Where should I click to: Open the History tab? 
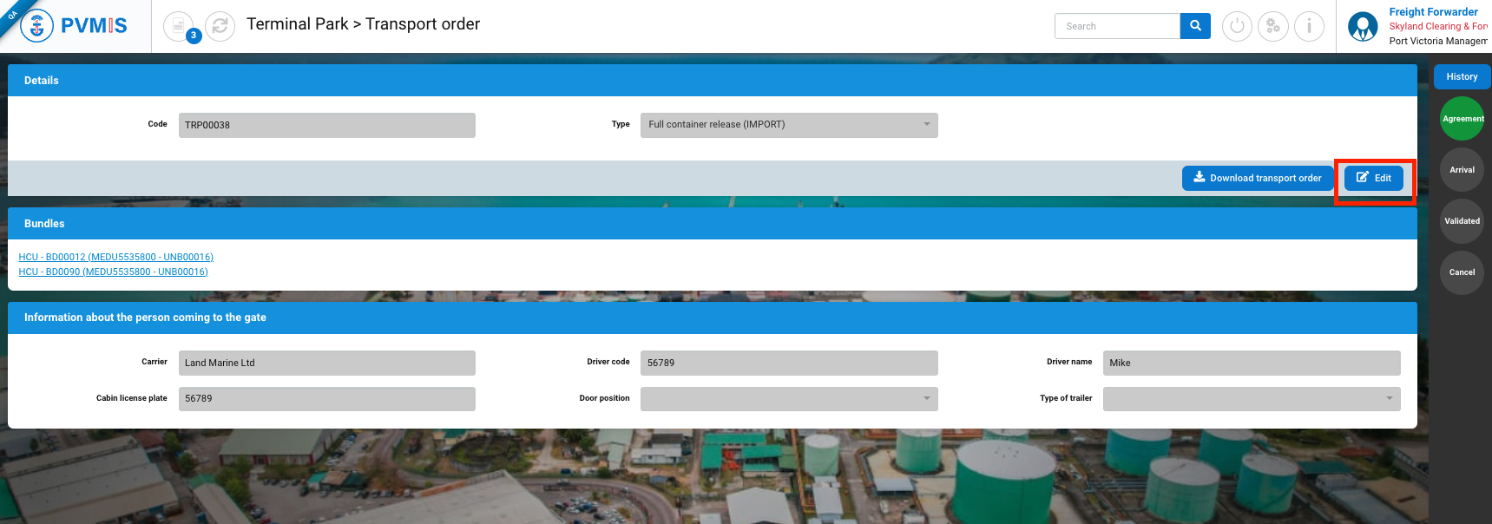[1462, 77]
